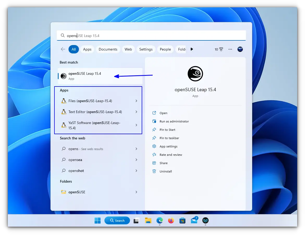305x235 pixels.
Task: Open Microsoft Edge from the taskbar
Action: coord(159,220)
